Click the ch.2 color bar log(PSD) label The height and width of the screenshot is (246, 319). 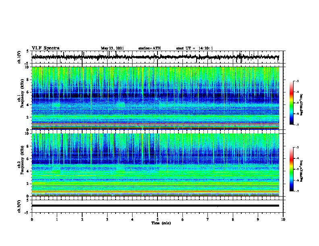(302, 171)
